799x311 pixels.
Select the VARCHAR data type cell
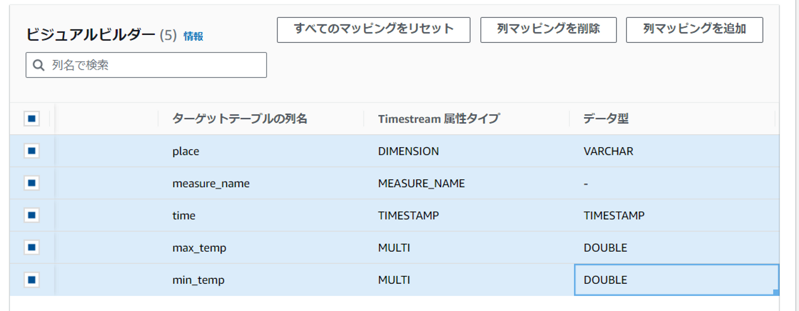608,151
